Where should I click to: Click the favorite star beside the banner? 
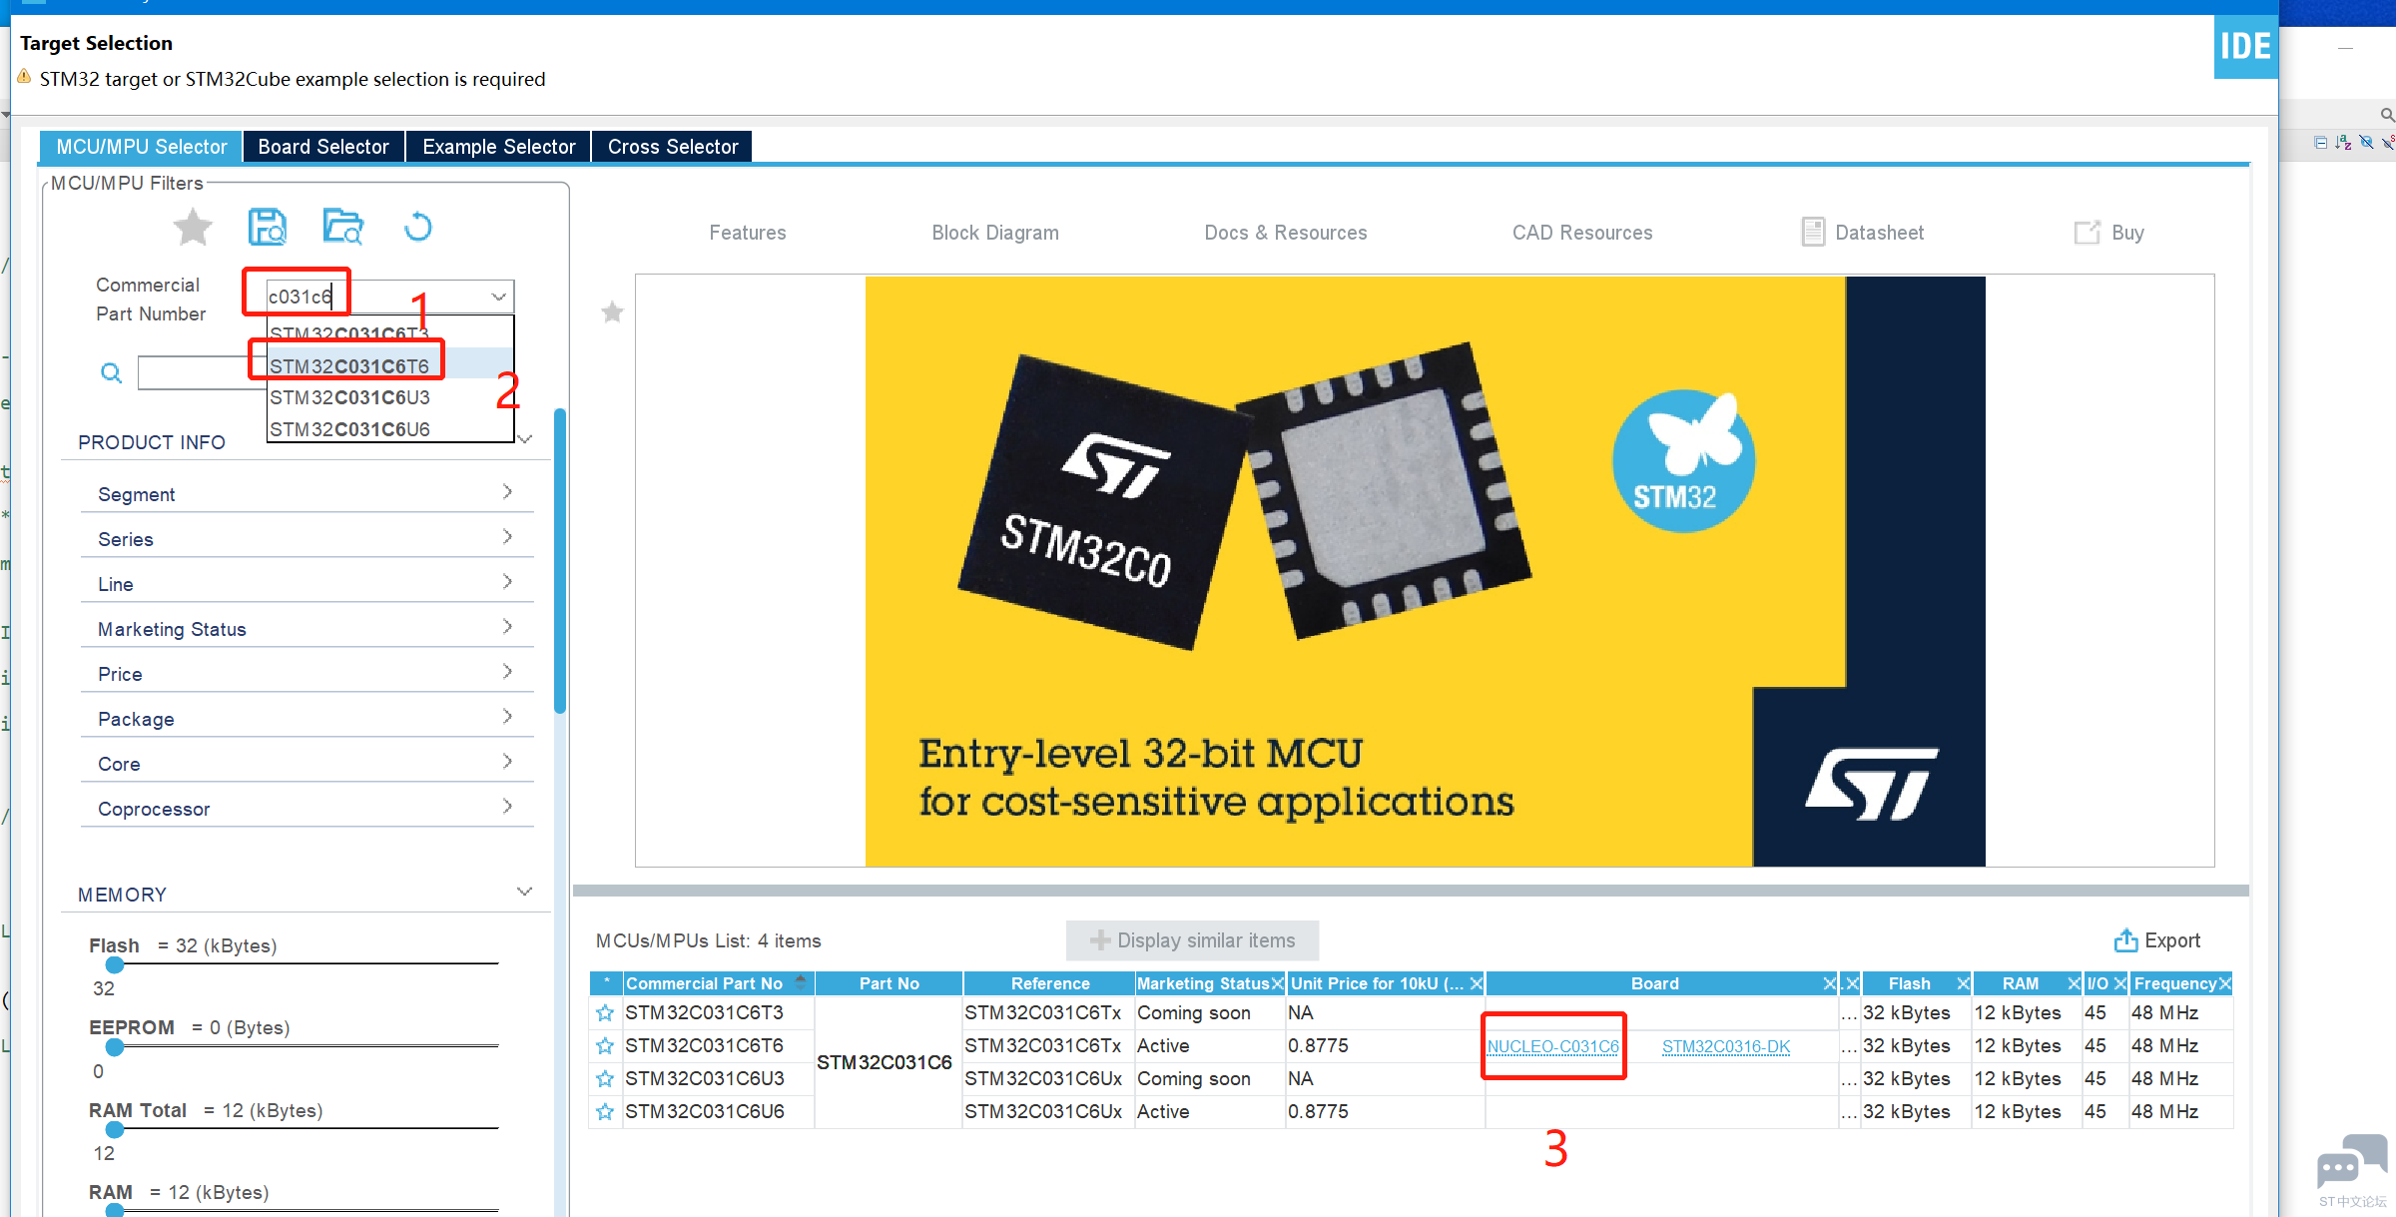pos(612,312)
